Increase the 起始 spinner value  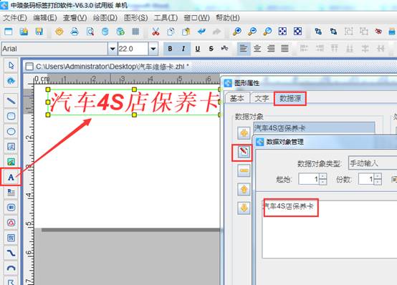click(x=322, y=176)
